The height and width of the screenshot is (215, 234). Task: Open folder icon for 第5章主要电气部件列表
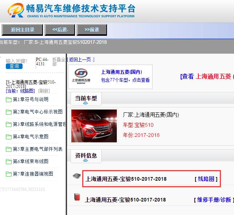point(9,149)
